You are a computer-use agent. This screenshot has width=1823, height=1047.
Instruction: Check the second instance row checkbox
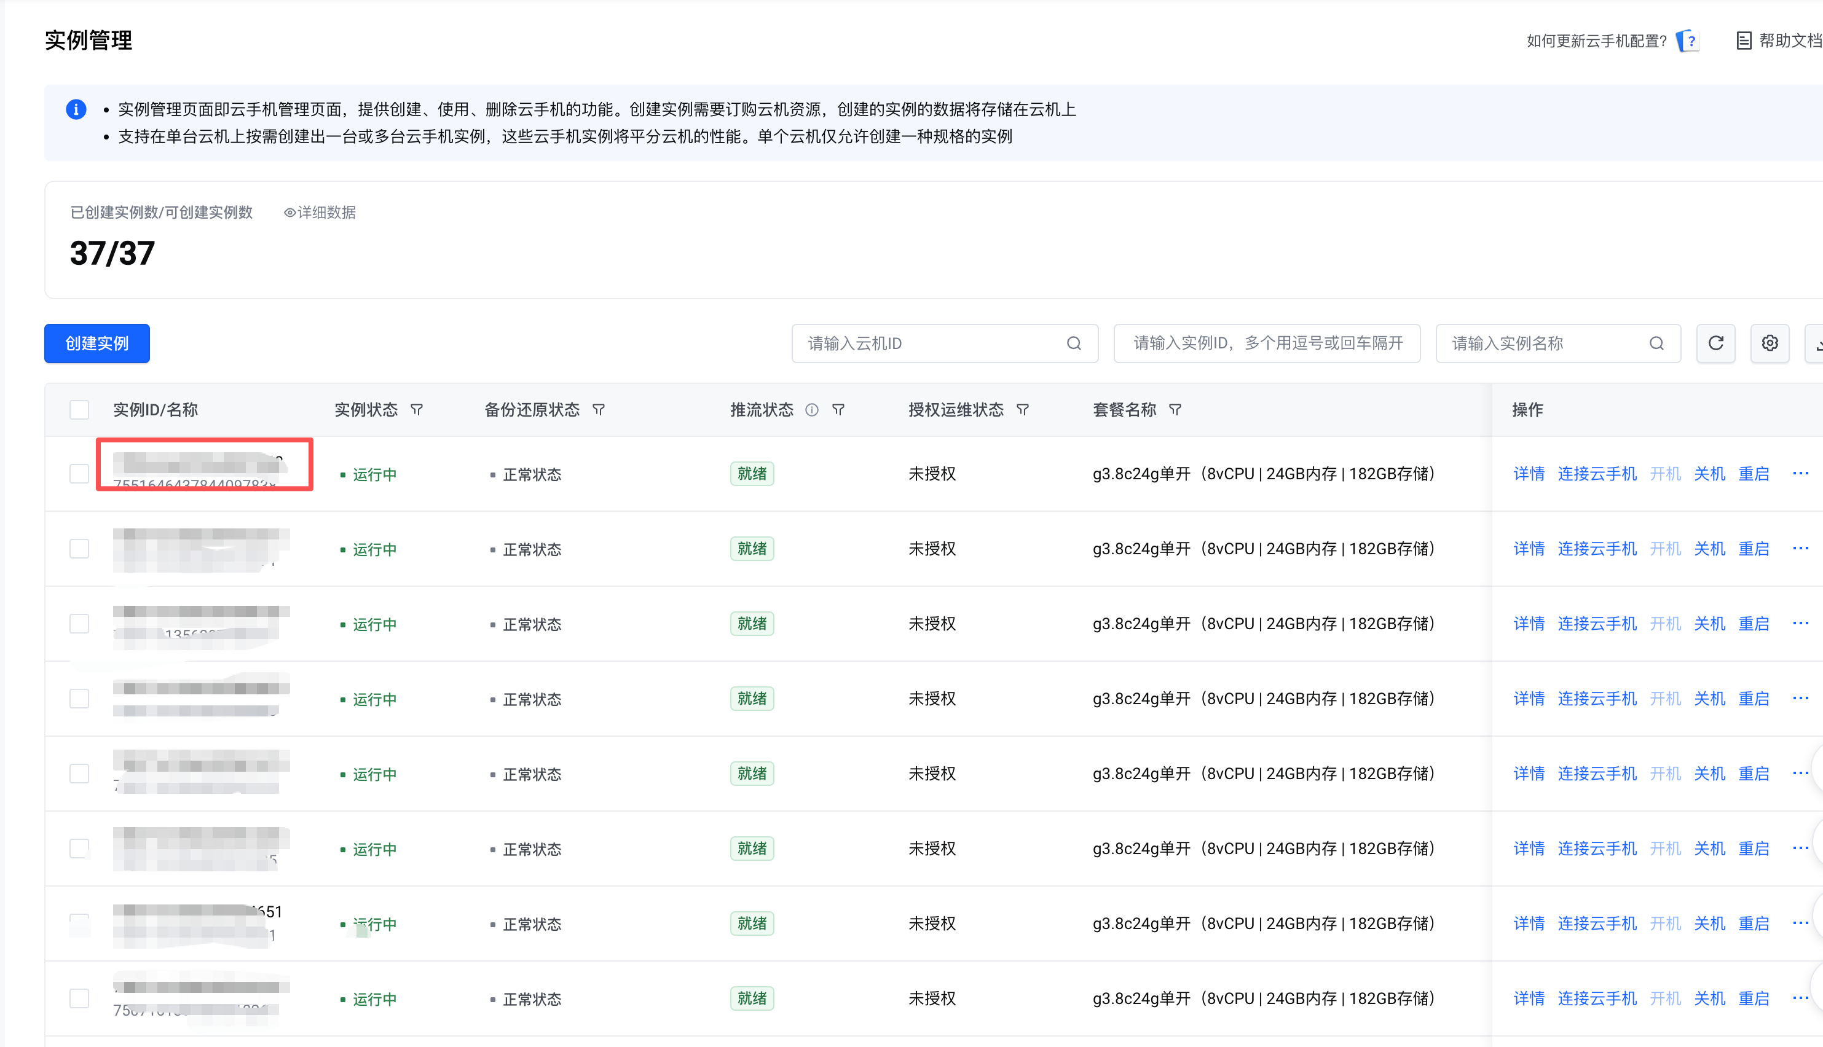(79, 549)
